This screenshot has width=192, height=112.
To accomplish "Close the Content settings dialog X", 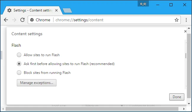I will click(x=185, y=31).
